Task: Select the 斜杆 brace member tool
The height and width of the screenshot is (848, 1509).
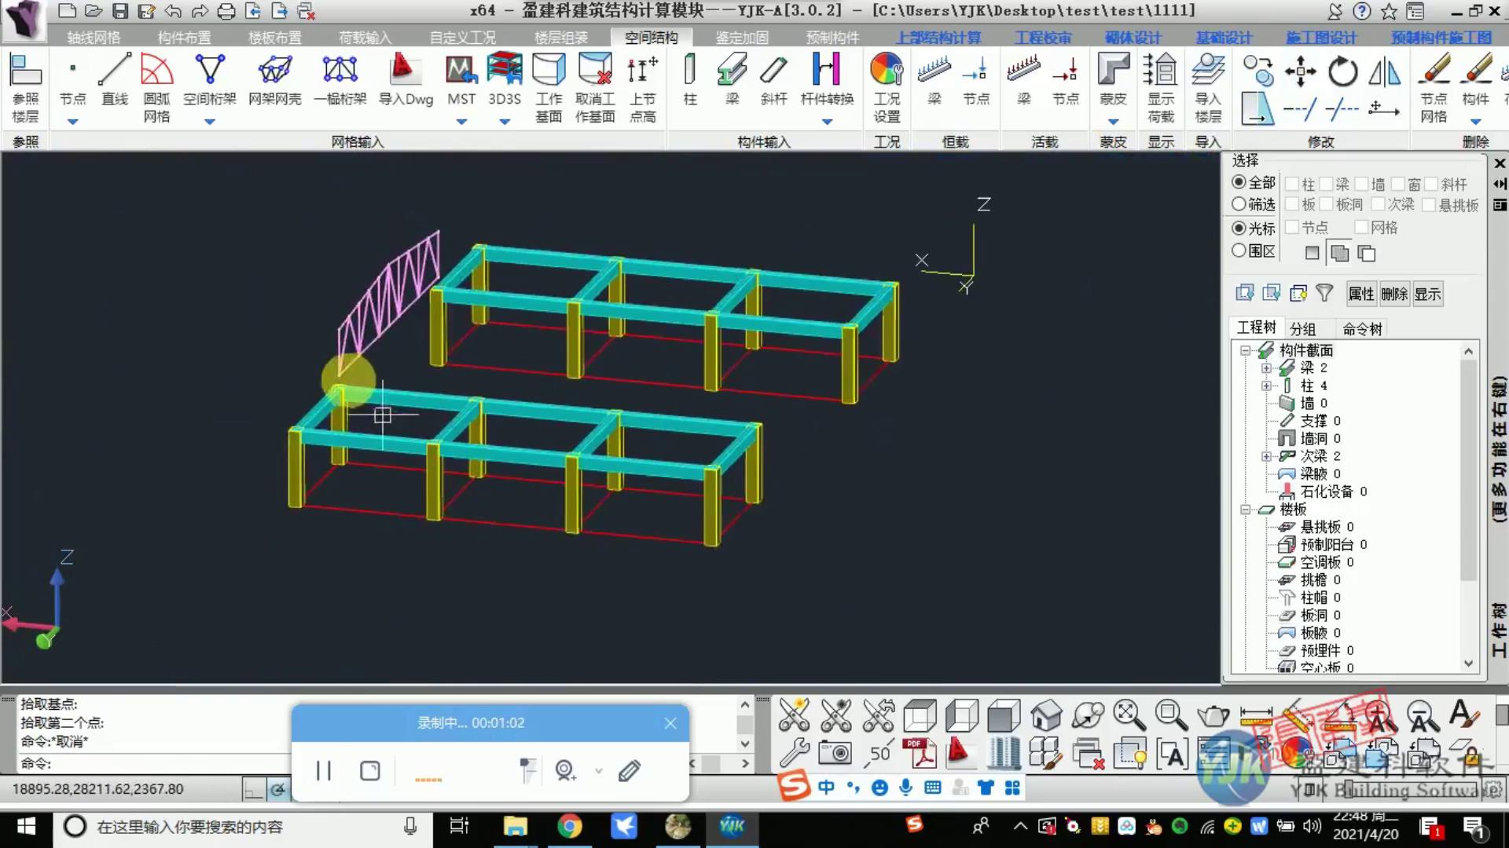Action: [774, 79]
